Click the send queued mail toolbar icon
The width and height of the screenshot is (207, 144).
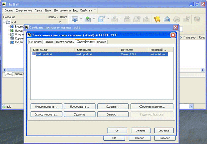point(88,19)
